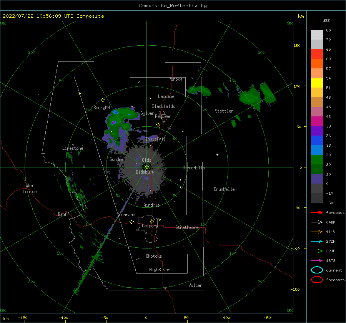Click the orange 111V arrow icon
Screen dimensions: 346x323
tap(317, 232)
